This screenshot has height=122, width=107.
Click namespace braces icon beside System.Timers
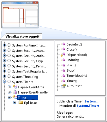9,82
